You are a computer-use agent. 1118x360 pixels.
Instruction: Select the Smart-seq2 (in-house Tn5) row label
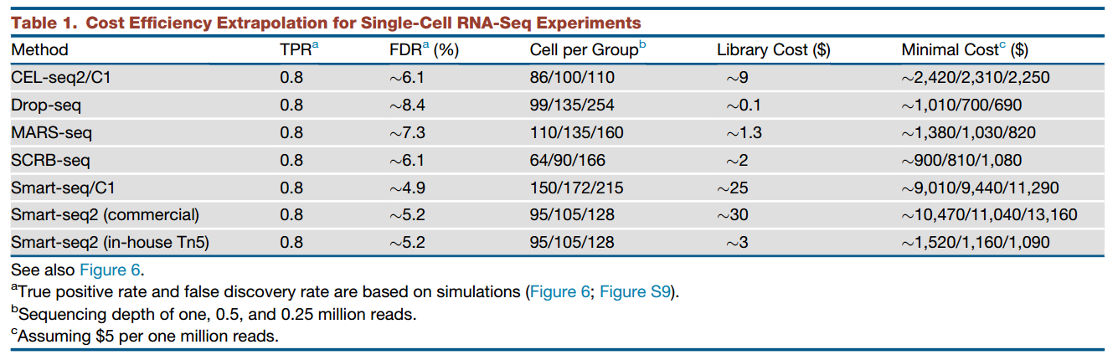[109, 243]
